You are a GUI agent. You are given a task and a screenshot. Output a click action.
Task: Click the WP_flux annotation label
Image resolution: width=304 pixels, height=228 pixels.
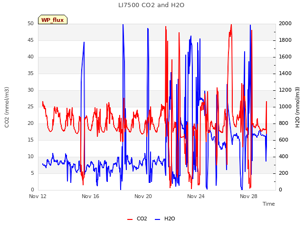[x=53, y=19]
